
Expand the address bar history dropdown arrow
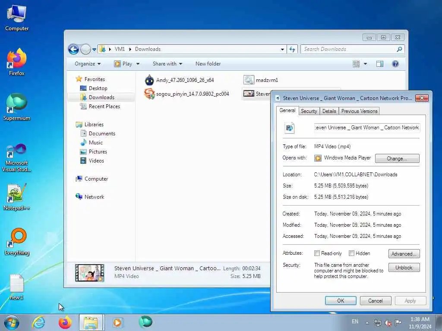click(282, 50)
